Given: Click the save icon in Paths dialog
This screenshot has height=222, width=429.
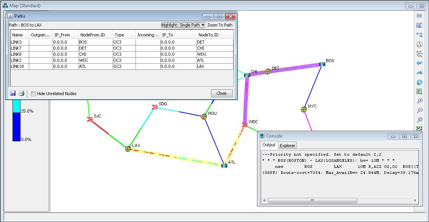Looking at the screenshot, I should 13,94.
